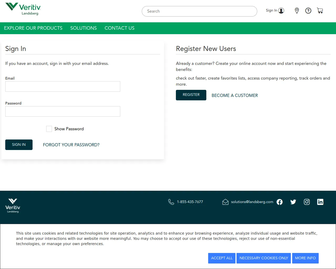This screenshot has height=269, width=336.
Task: Open the LinkedIn icon in footer
Action: [320, 202]
